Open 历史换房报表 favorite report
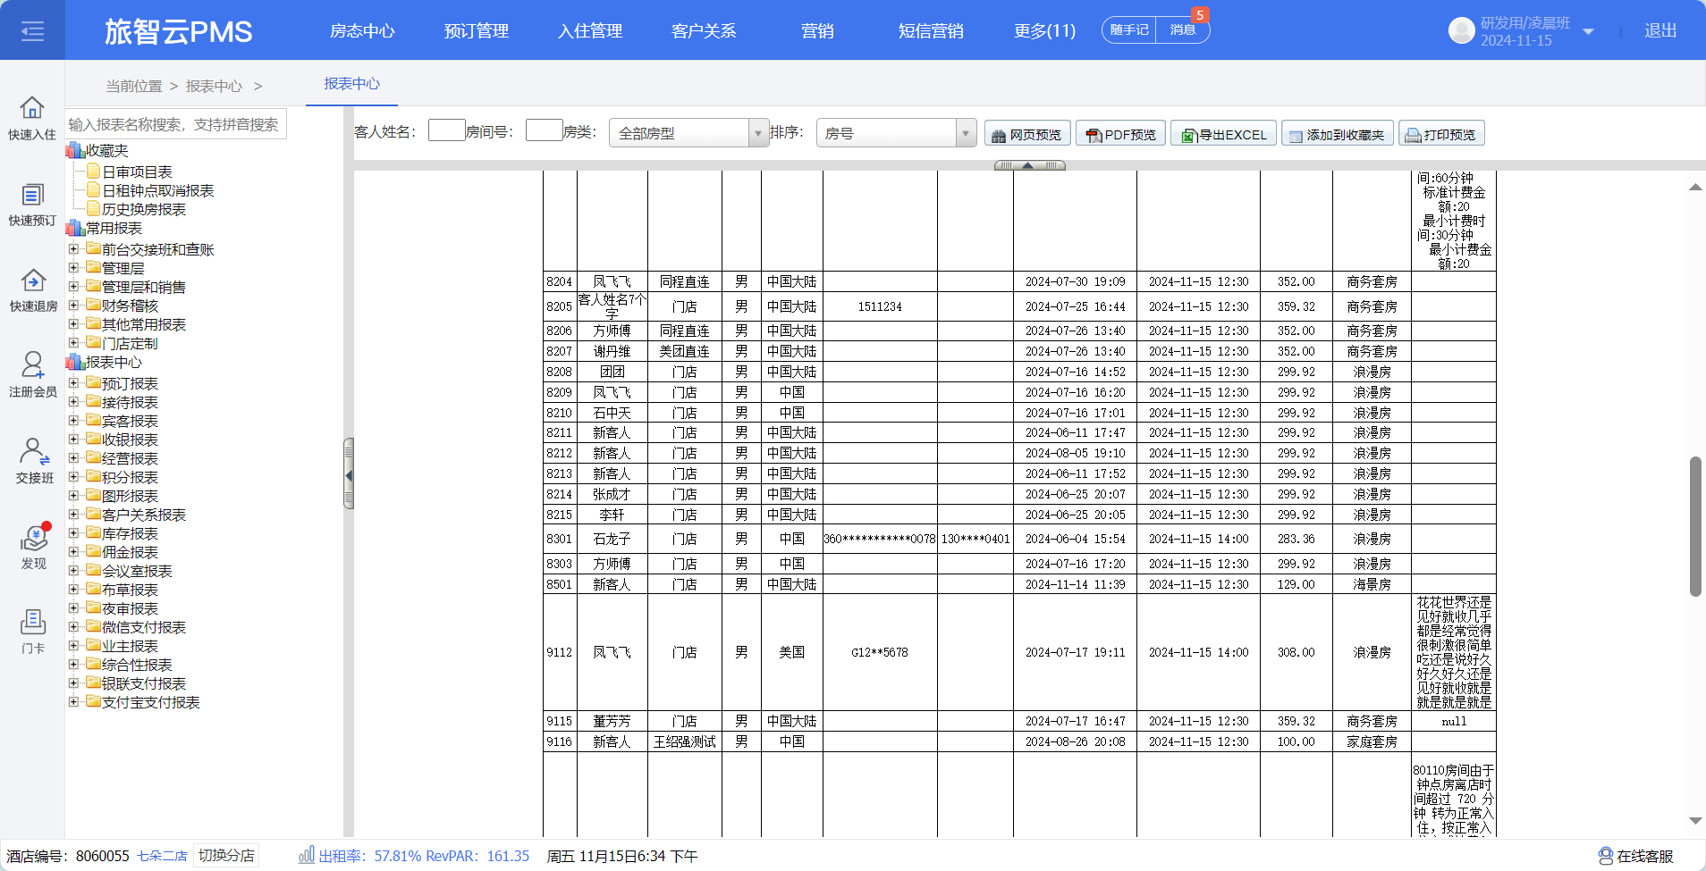This screenshot has width=1706, height=871. (x=144, y=209)
